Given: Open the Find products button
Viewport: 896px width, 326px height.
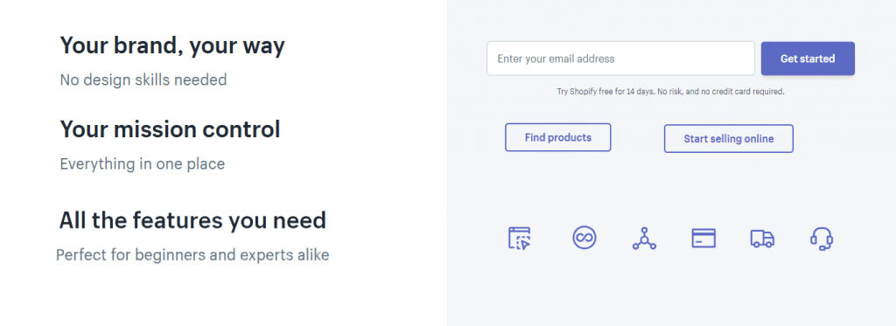Looking at the screenshot, I should [x=557, y=137].
